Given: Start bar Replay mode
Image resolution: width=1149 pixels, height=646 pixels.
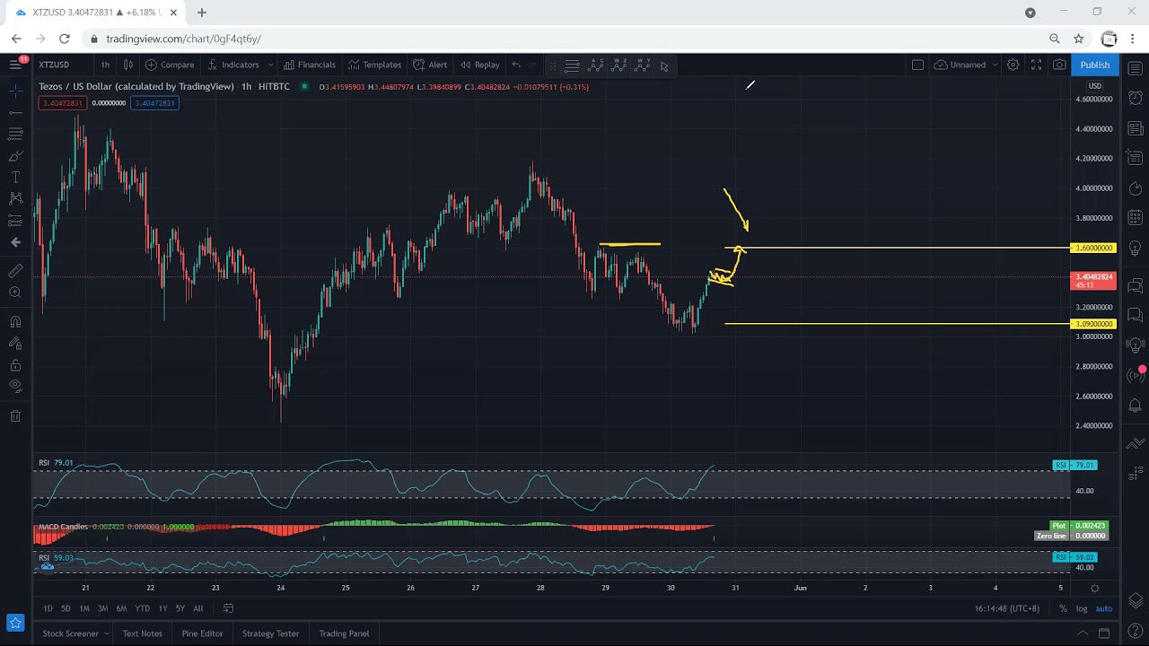Looking at the screenshot, I should 480,65.
